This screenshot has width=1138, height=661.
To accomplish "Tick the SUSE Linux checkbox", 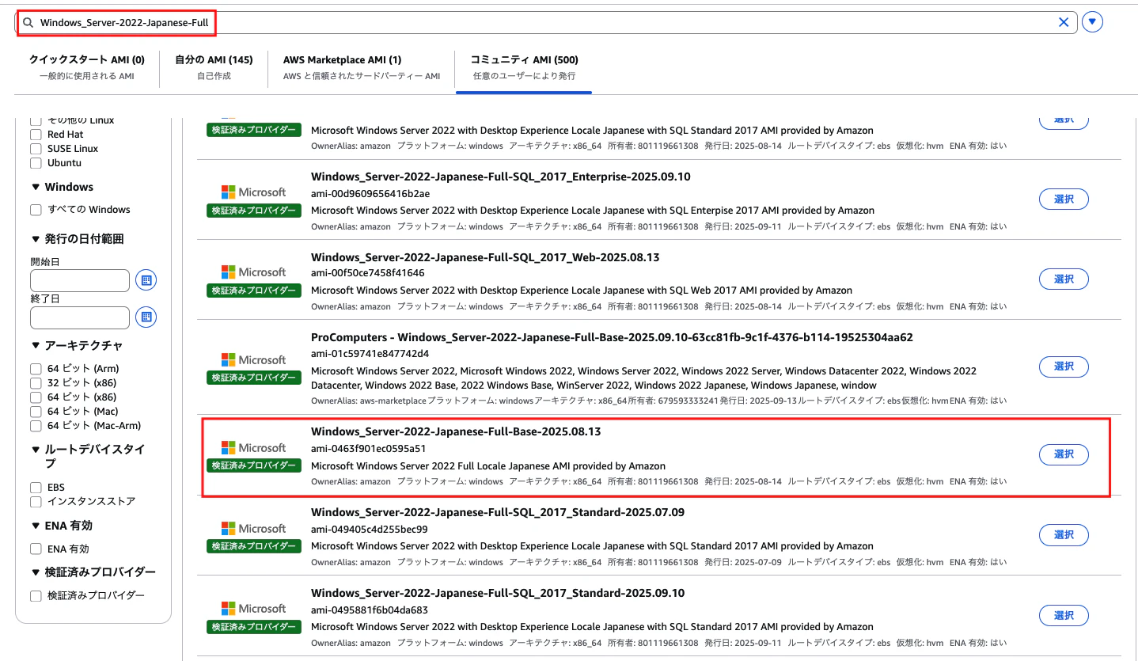I will [36, 149].
